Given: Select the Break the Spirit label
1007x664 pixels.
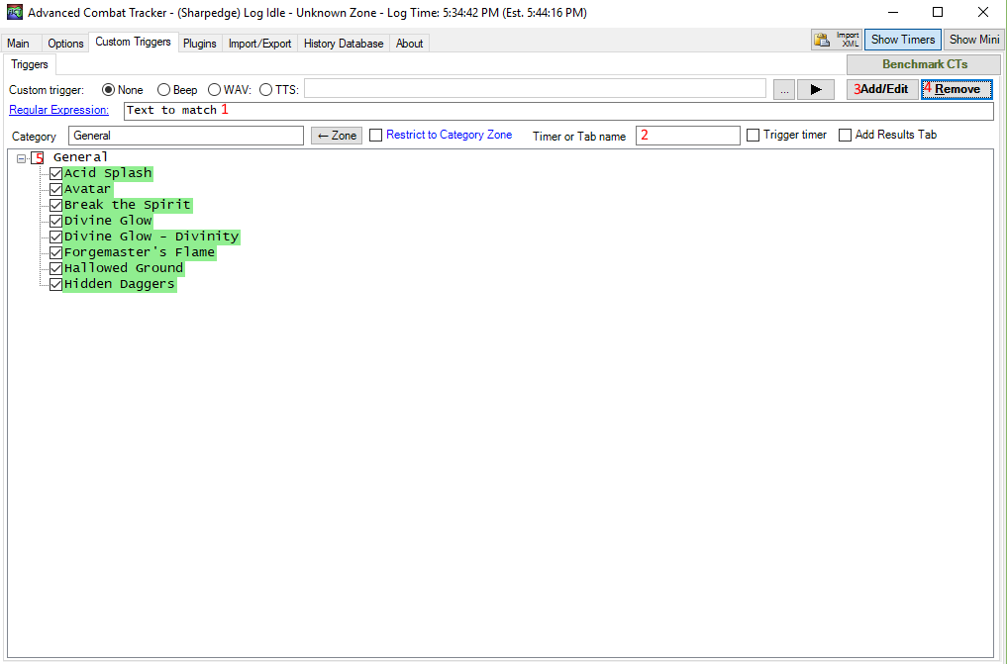Looking at the screenshot, I should [127, 205].
